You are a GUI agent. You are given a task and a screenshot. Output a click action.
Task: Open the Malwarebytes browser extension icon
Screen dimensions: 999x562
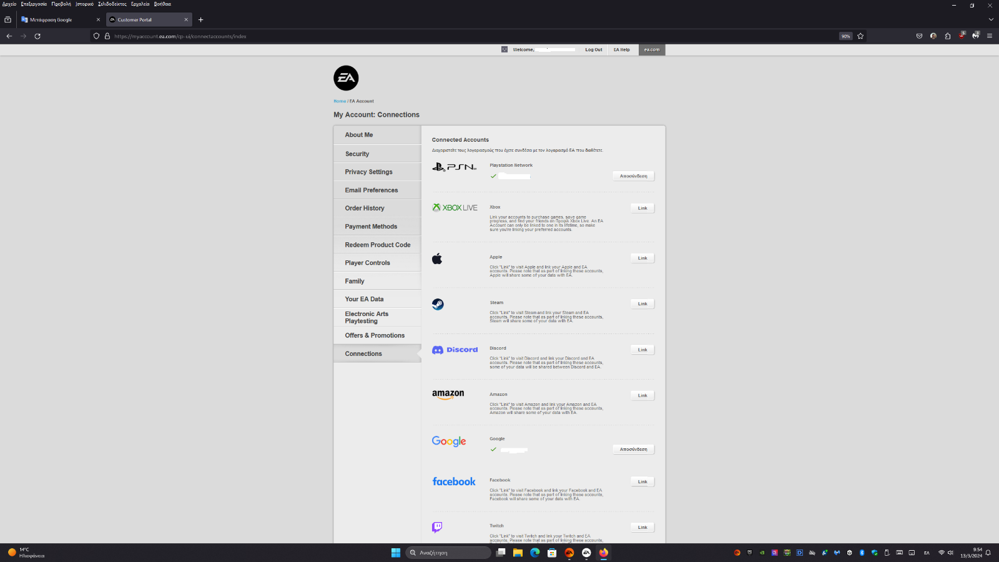click(x=976, y=36)
